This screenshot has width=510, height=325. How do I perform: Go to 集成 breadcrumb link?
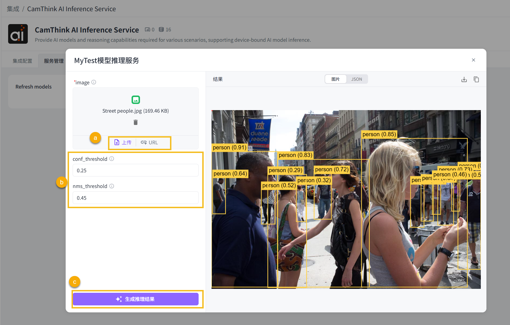coord(13,9)
